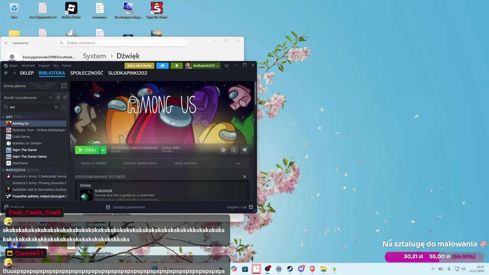Image resolution: width=489 pixels, height=275 pixels.
Task: Close the post-game summary section
Action: [245, 177]
